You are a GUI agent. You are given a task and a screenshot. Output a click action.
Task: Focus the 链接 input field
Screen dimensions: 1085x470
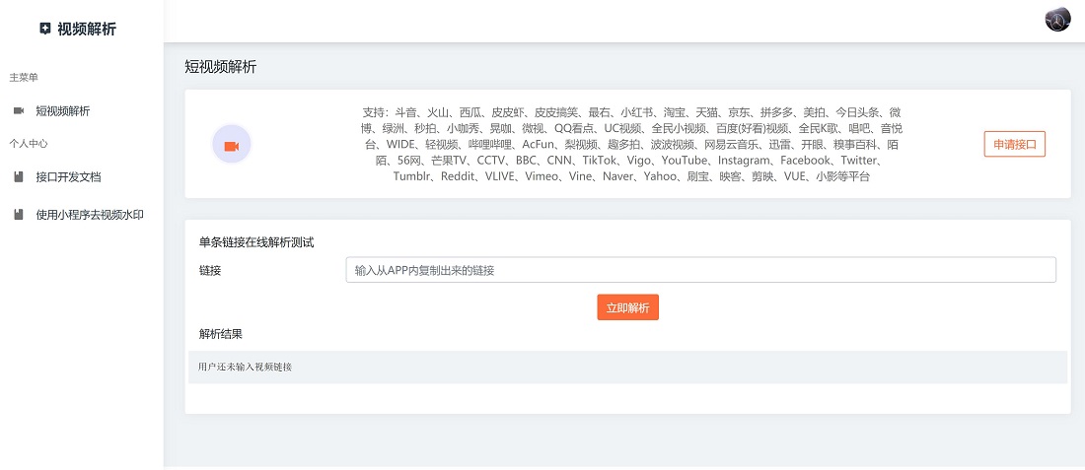[700, 270]
